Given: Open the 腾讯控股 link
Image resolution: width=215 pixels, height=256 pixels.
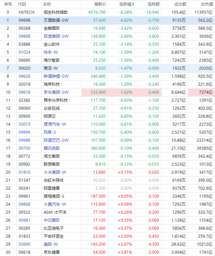Looking at the screenshot, I should click(52, 148).
